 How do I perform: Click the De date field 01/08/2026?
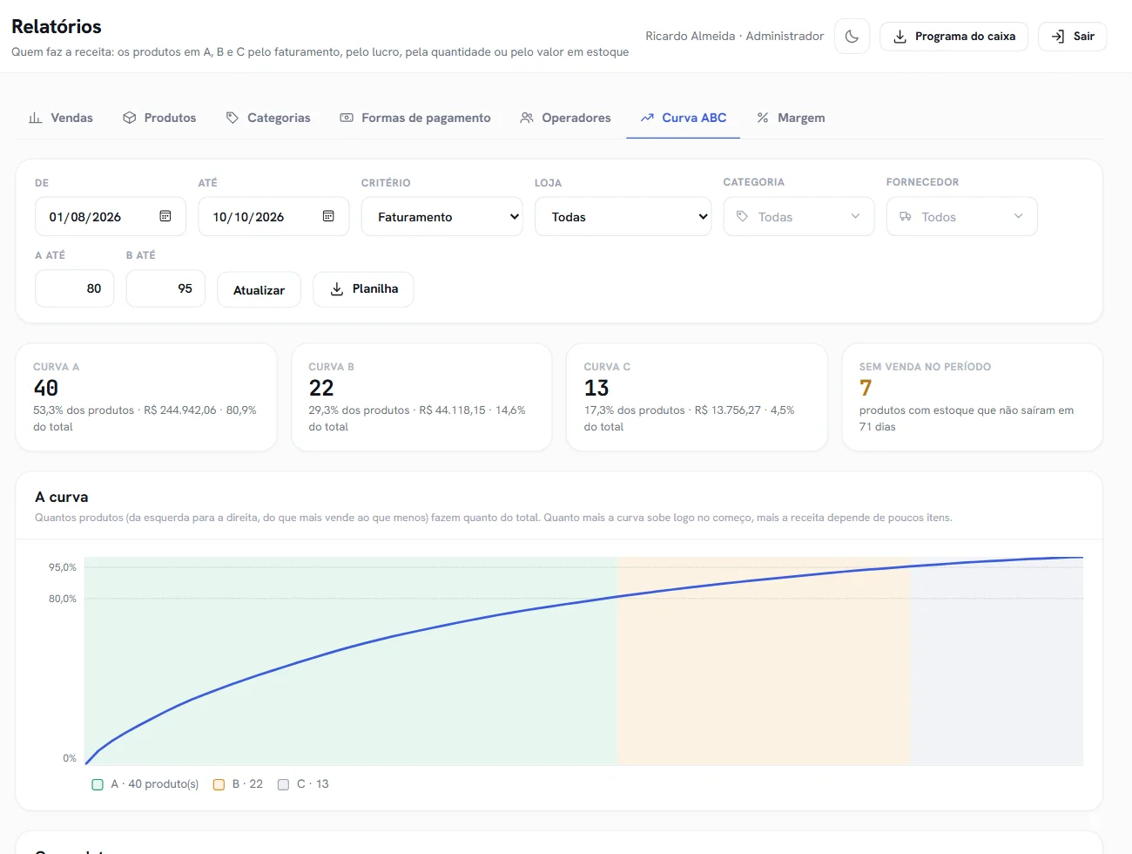111,217
